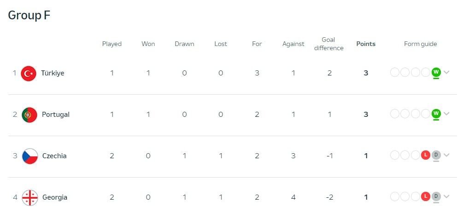Click the Portugal flag icon
The image size is (469, 213).
point(29,115)
